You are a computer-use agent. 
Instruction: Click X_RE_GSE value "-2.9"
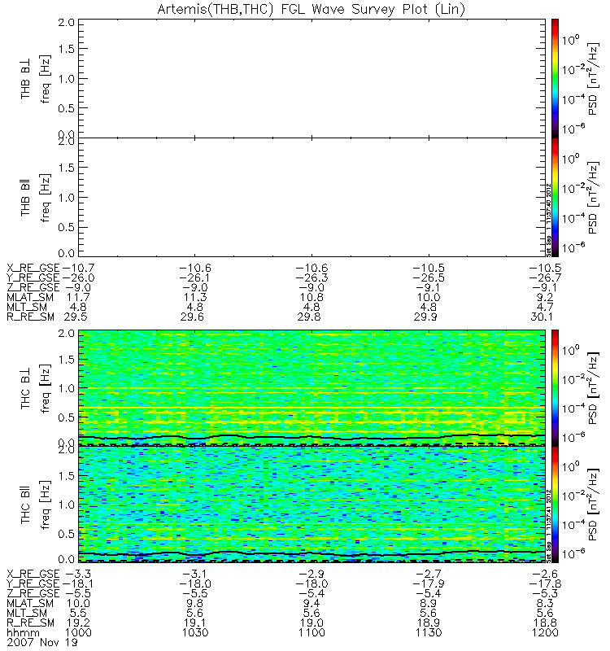click(x=312, y=574)
